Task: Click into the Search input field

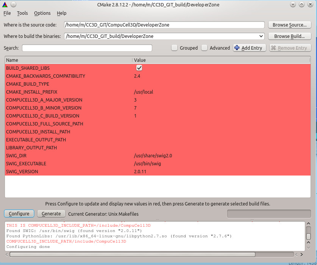Action: click(87, 48)
